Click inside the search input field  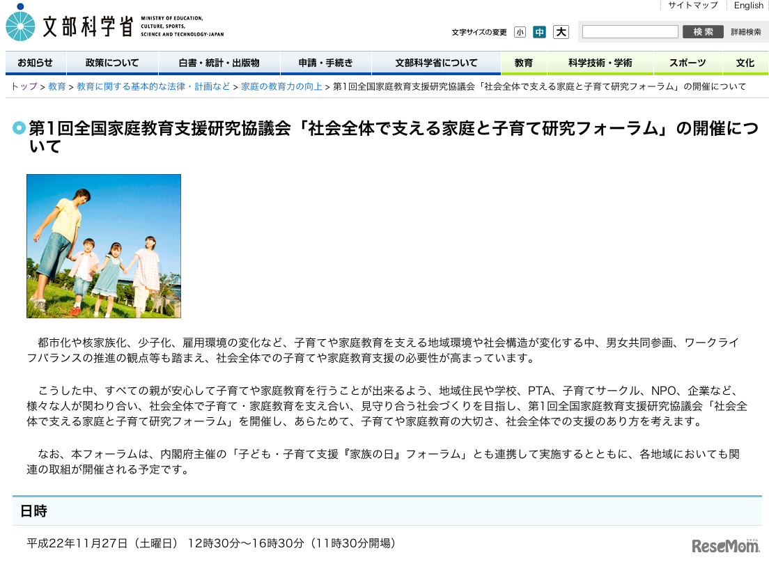pos(630,31)
